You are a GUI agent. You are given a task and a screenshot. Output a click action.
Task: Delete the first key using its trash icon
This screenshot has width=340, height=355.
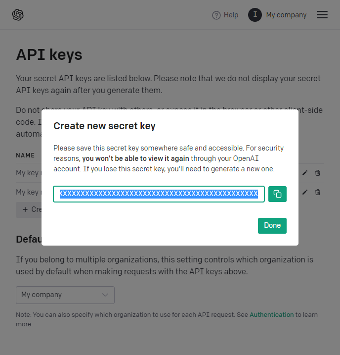point(318,173)
